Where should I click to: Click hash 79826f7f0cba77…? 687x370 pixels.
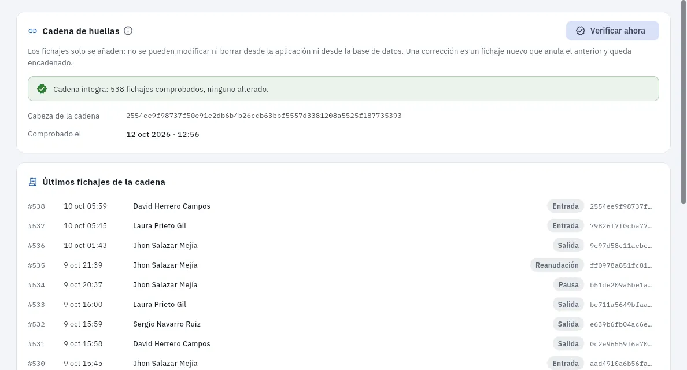(620, 226)
